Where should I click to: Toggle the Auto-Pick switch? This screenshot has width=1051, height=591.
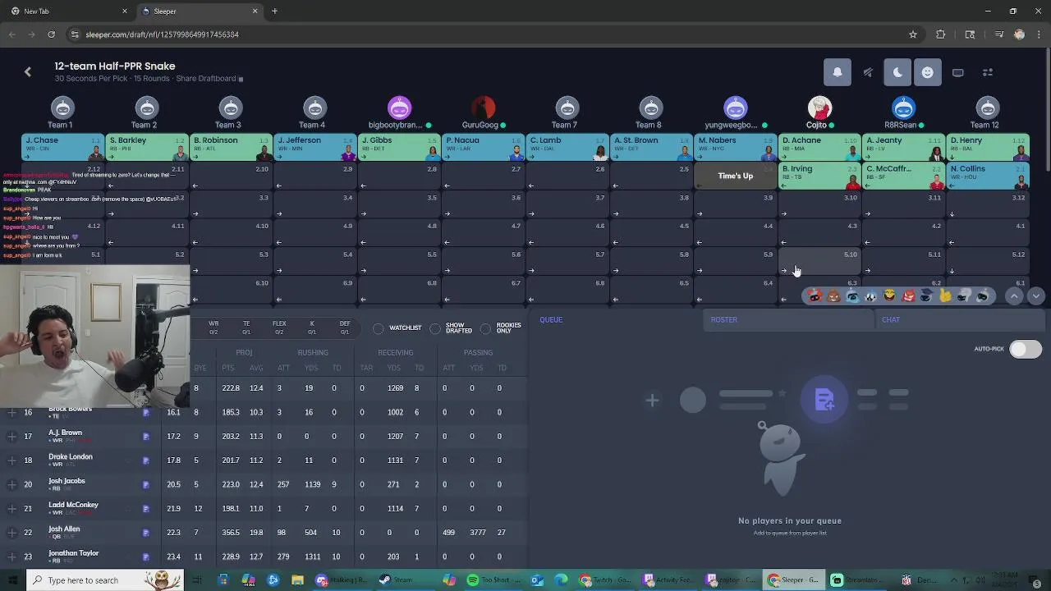tap(1025, 349)
